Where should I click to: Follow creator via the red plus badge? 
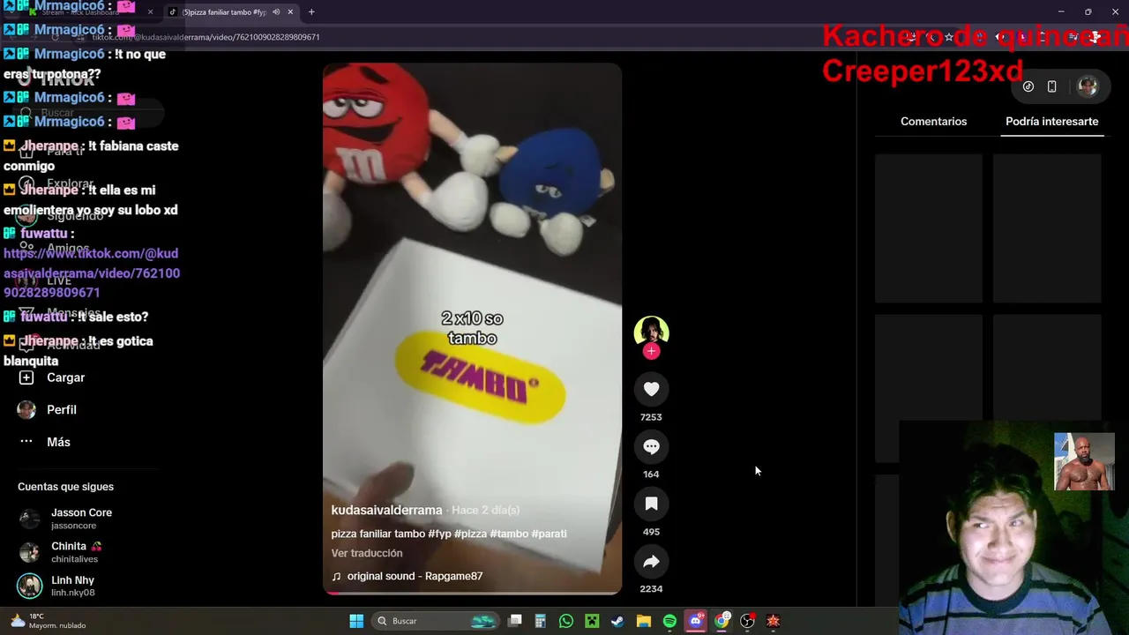click(651, 351)
